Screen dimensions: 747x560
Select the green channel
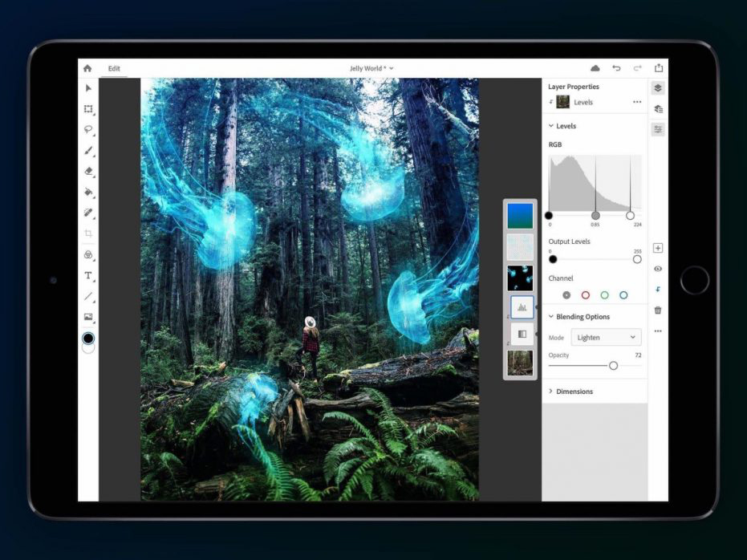click(604, 295)
